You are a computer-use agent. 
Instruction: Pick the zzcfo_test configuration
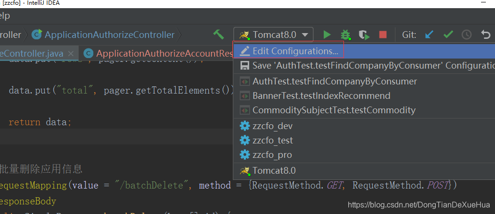364,141
